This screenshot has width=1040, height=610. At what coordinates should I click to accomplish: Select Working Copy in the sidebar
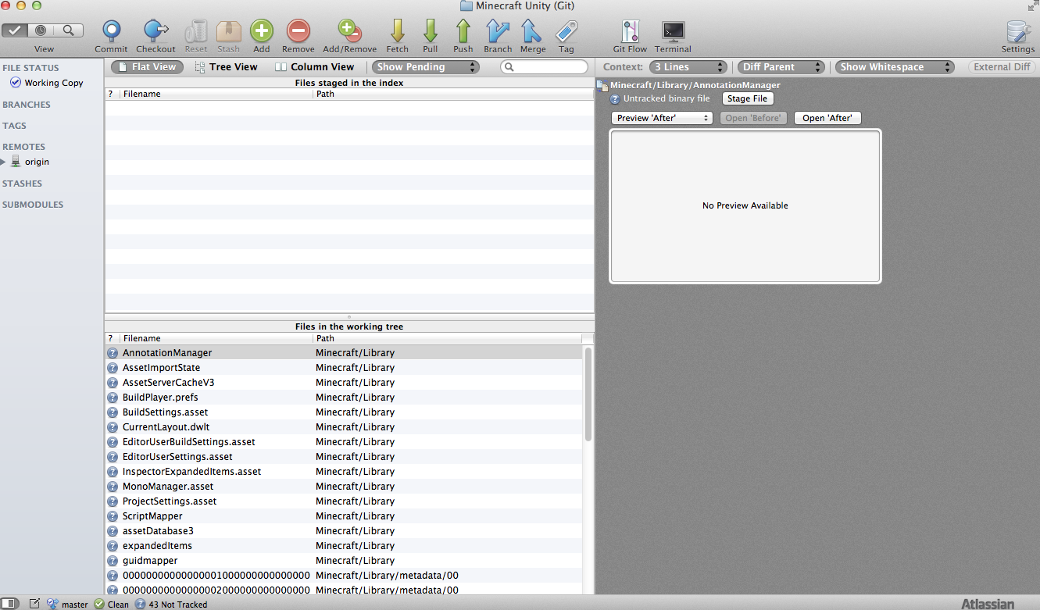(x=53, y=83)
